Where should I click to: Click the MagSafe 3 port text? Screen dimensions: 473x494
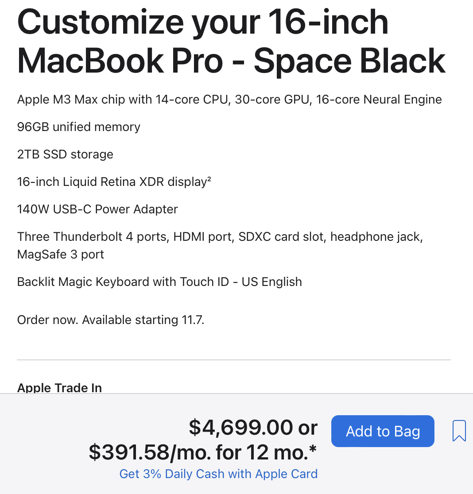tap(61, 255)
